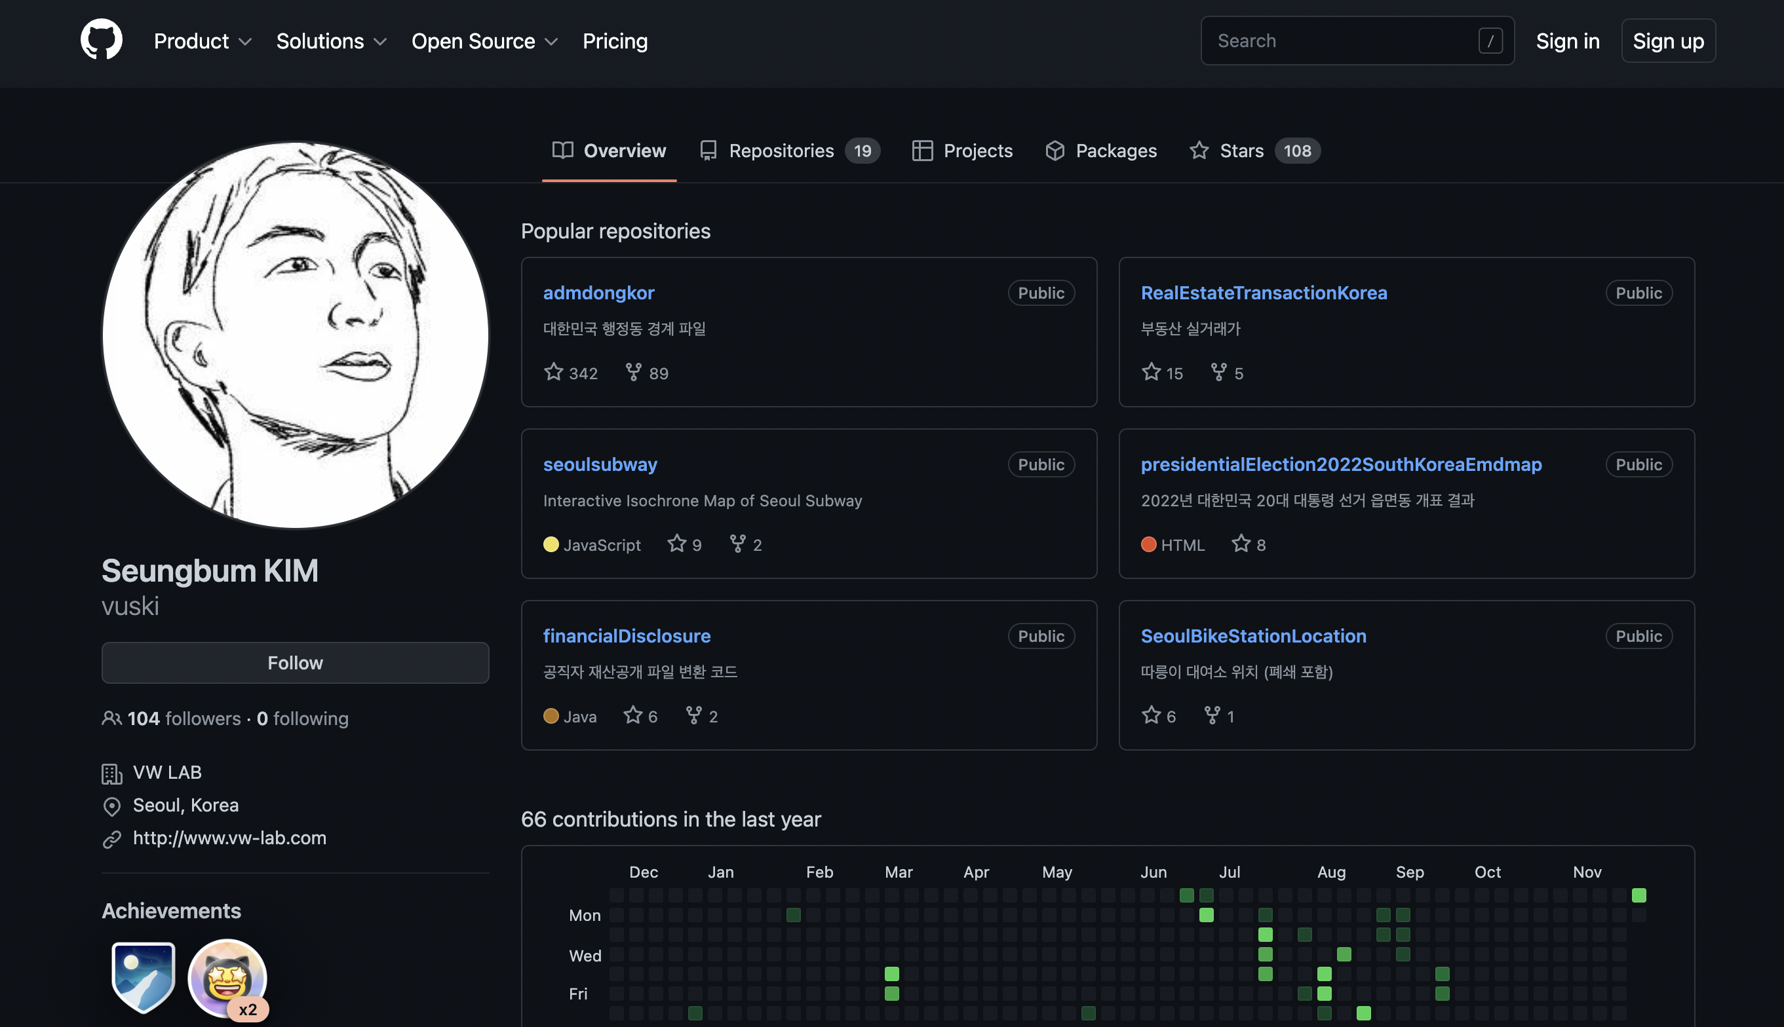Switch to the Projects tab
This screenshot has width=1784, height=1027.
[962, 150]
